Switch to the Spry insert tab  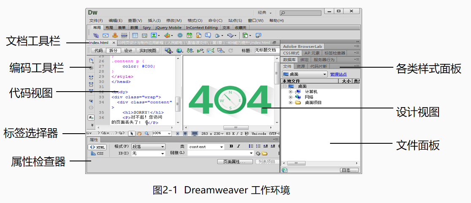coord(146,27)
